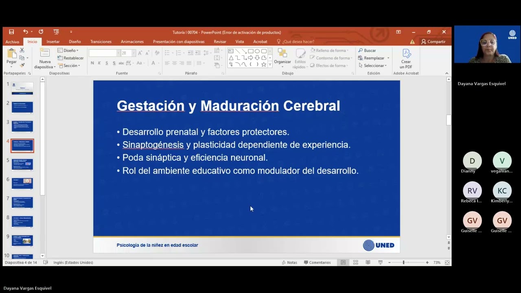Open the Reemplazar dropdown arrow
The height and width of the screenshot is (293, 521).
pos(388,58)
